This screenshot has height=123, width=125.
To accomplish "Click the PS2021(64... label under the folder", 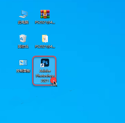I will click(45, 46).
